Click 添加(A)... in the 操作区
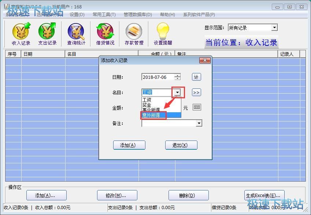Screen dimensions: 311x215 [47, 196]
